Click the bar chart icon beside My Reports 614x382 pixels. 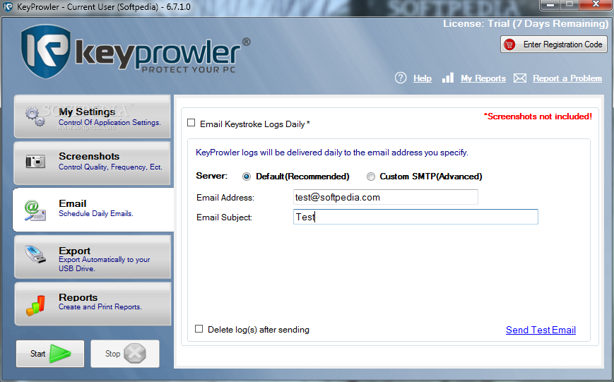[447, 78]
